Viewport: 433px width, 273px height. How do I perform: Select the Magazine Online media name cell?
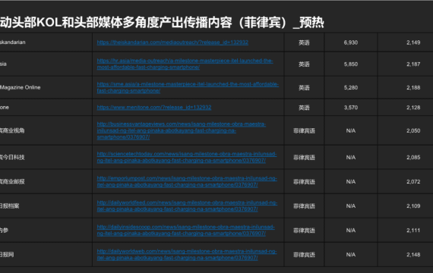pos(21,87)
